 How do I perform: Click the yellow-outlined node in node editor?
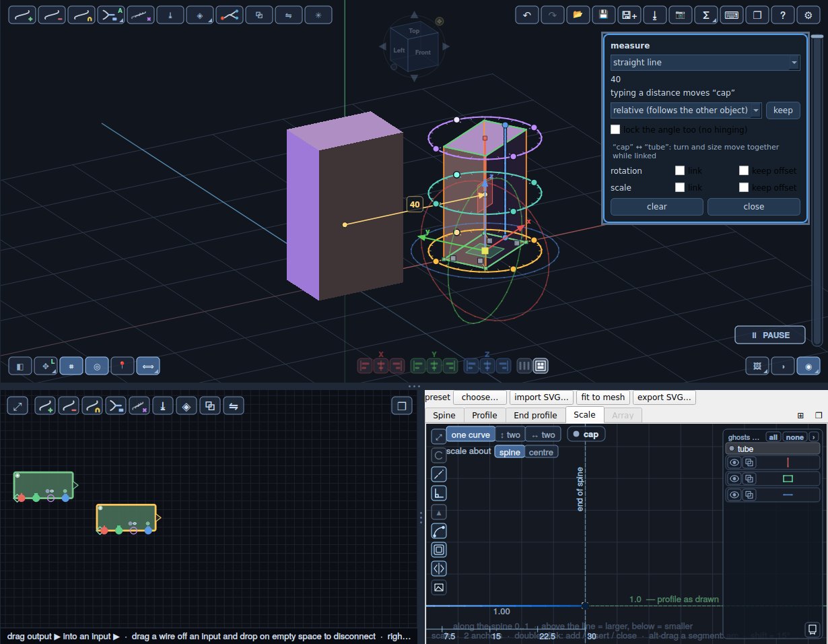point(127,518)
